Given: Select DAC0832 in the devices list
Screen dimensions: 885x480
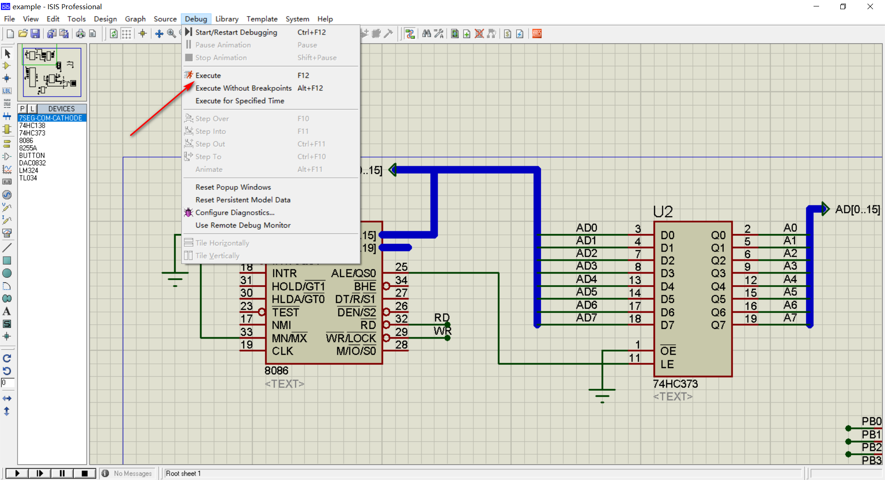Looking at the screenshot, I should (32, 163).
